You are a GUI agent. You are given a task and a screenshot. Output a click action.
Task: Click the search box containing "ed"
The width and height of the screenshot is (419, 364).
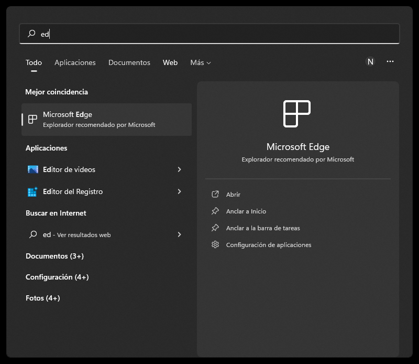coord(210,34)
